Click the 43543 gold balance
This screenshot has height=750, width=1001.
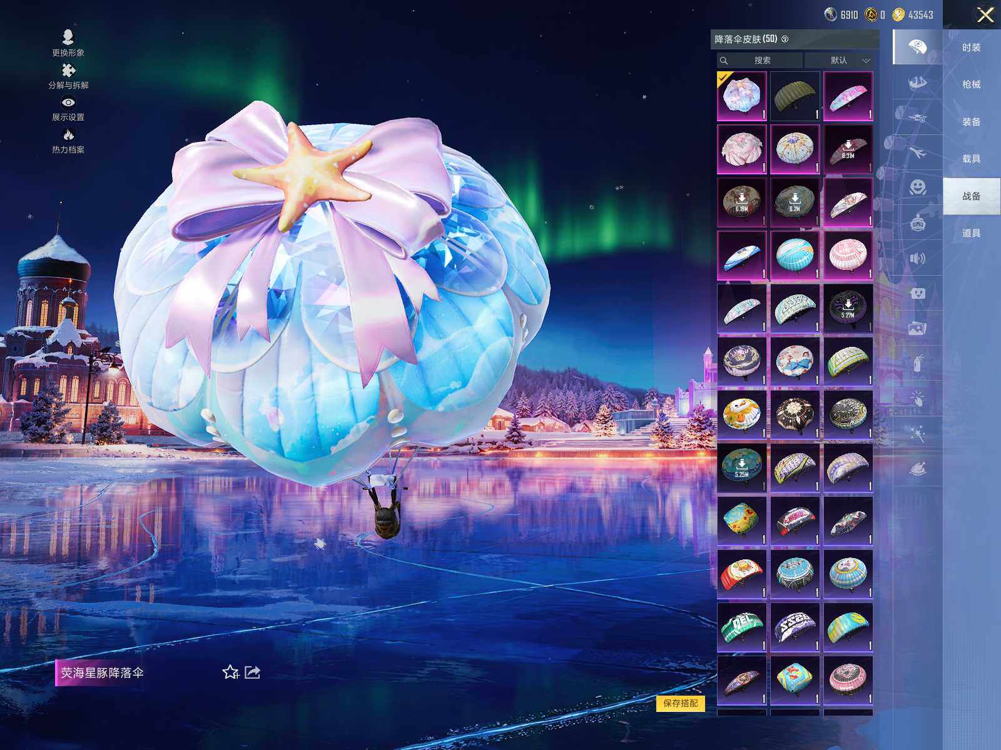[x=920, y=15]
